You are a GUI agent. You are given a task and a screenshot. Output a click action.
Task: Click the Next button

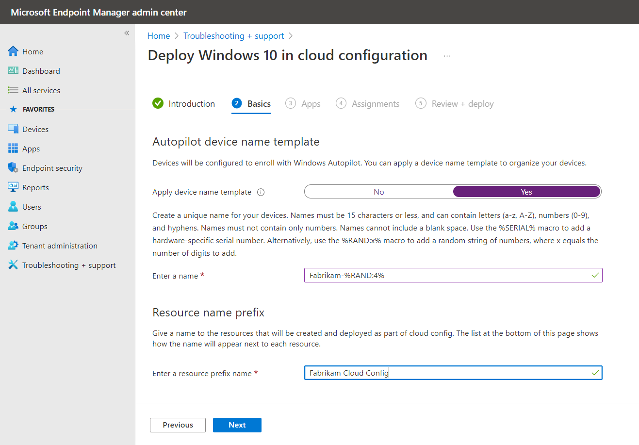click(237, 425)
